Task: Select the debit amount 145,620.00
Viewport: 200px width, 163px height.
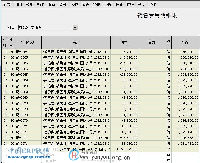Action: [124, 57]
